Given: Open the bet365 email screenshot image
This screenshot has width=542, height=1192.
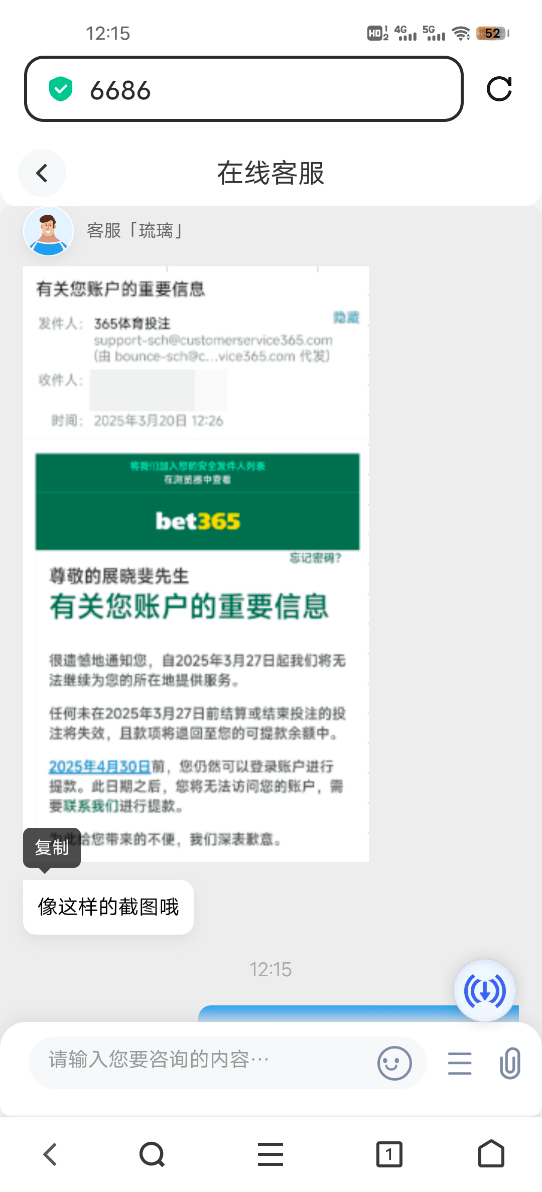Looking at the screenshot, I should tap(196, 564).
